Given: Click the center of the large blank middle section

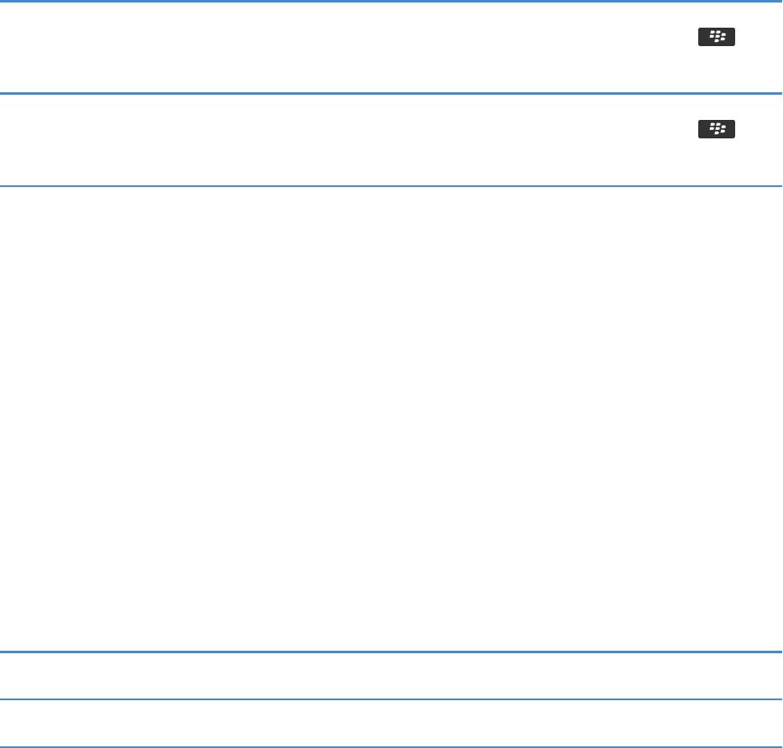Looking at the screenshot, I should (391, 418).
